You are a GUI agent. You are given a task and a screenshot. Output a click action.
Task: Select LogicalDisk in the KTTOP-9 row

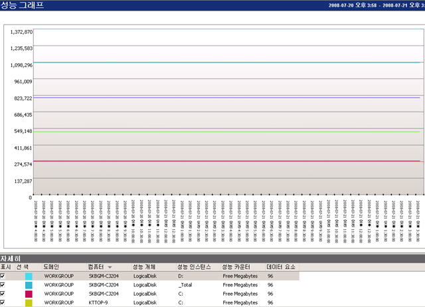145,302
